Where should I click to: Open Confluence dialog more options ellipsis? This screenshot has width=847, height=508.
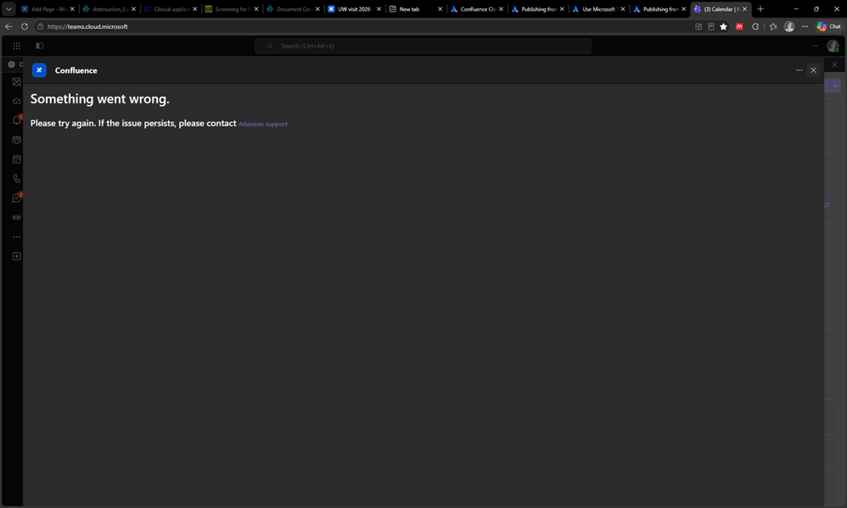tap(799, 70)
